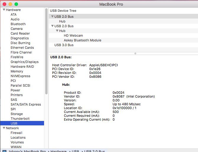This screenshot has width=198, height=152.
Task: Select the Hub containing HD Webcam
Action: 123,31
